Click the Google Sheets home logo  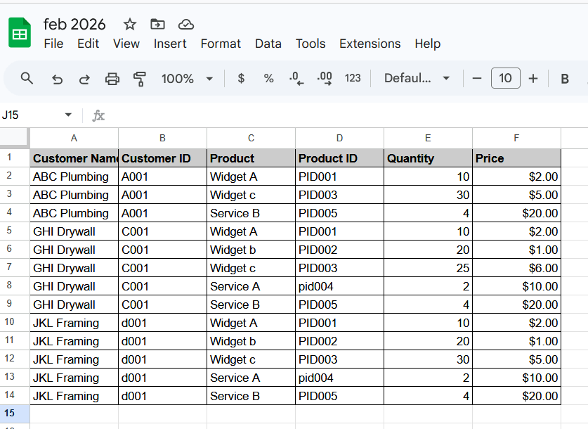(20, 33)
